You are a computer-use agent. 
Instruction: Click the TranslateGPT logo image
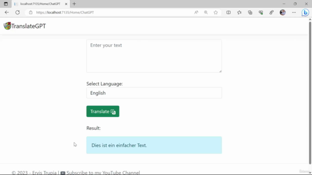[x=7, y=26]
